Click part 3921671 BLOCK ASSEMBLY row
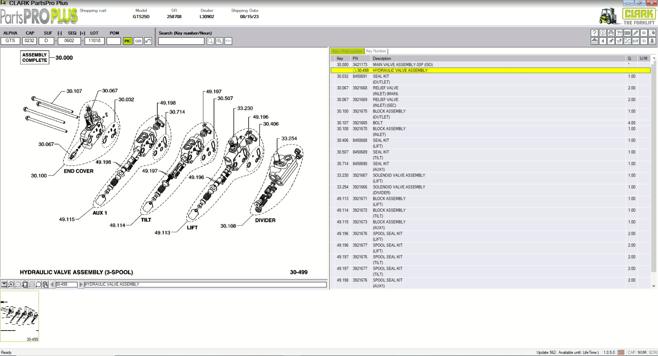The width and height of the screenshot is (658, 356). coord(490,201)
